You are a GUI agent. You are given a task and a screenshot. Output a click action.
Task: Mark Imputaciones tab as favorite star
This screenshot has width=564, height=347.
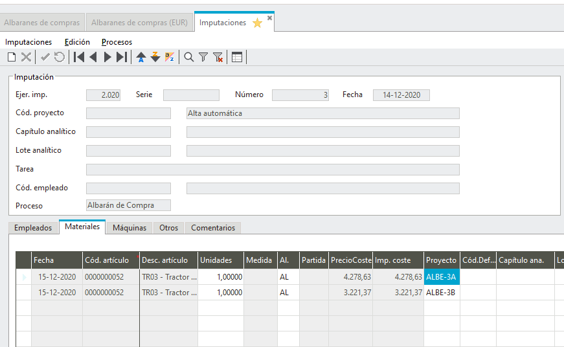point(257,23)
